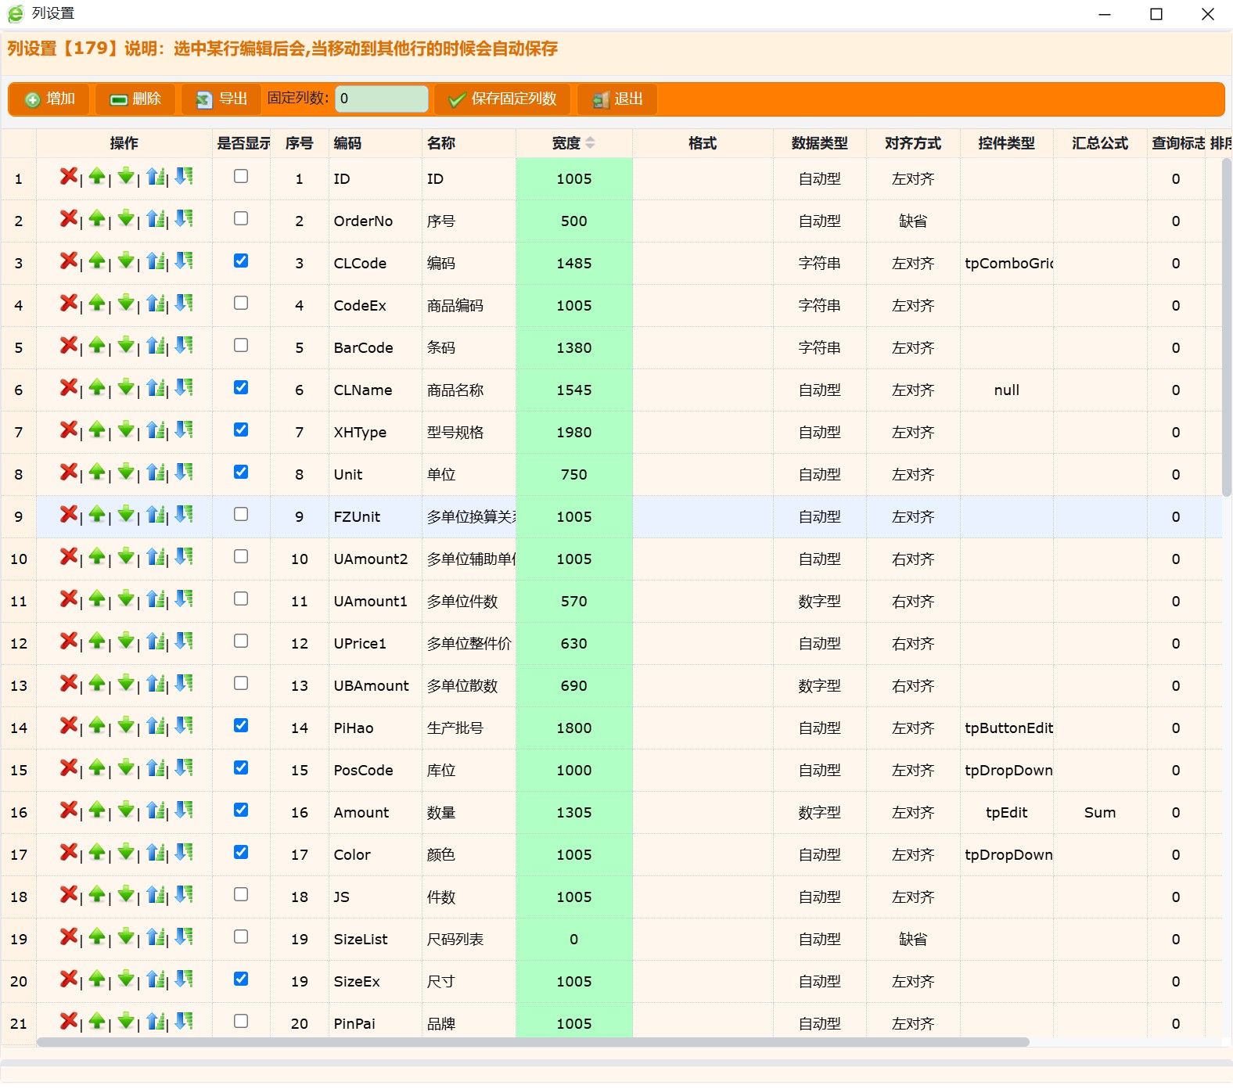
Task: Delete the UPrice1 row
Action: (x=68, y=642)
